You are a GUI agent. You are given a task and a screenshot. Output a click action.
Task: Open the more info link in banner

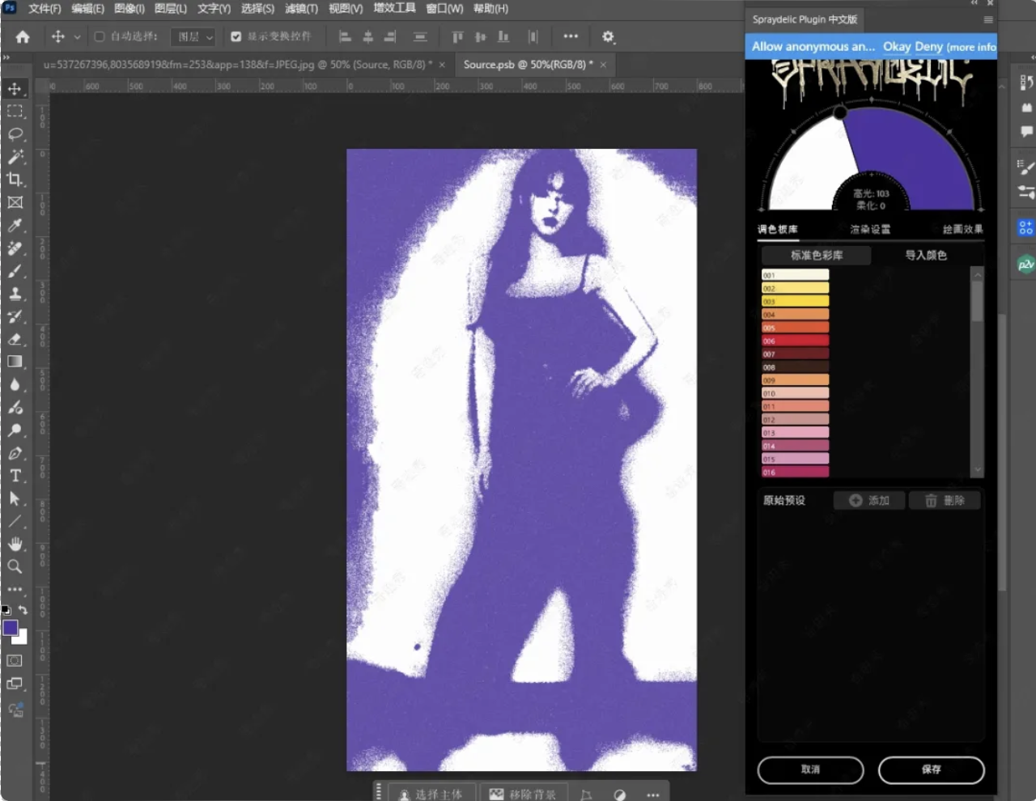tap(971, 48)
